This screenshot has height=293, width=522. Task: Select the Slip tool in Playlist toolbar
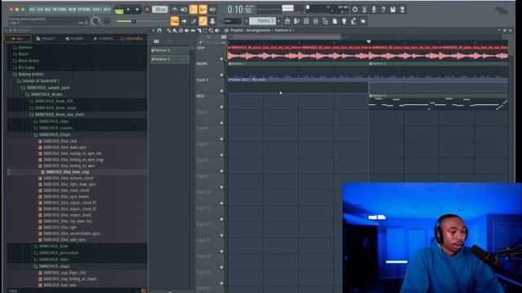[192, 31]
